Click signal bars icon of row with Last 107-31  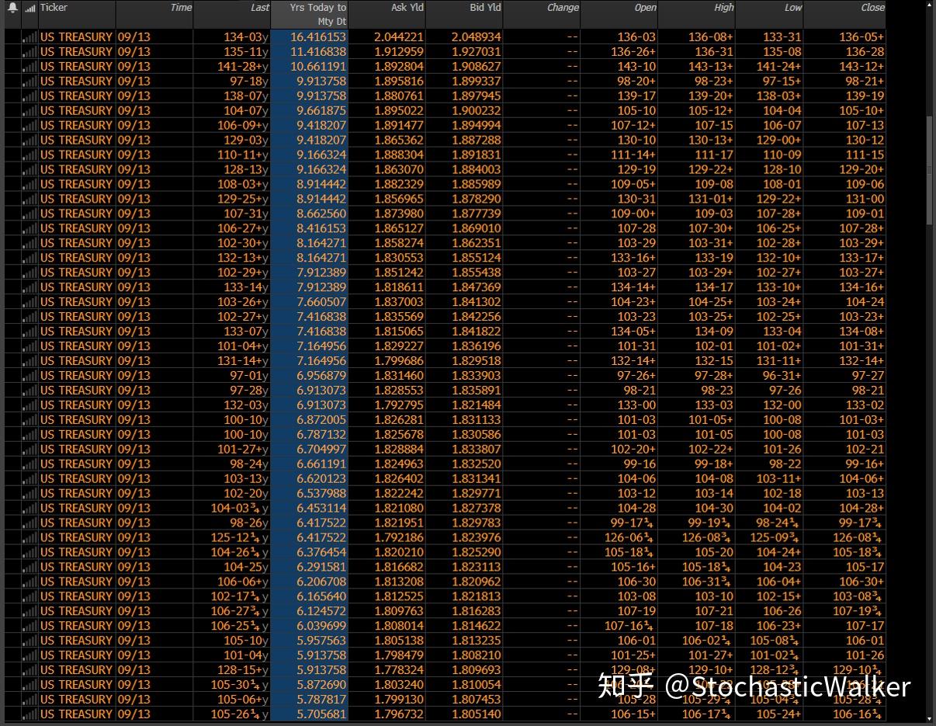pos(29,214)
